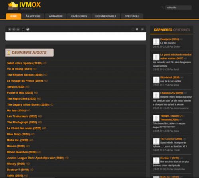Screen dimensions: 199x178
Task: Open the Spectacle tab
Action: click(132, 16)
